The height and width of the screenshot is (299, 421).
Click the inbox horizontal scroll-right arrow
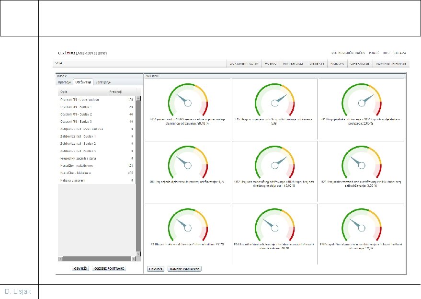point(134,259)
